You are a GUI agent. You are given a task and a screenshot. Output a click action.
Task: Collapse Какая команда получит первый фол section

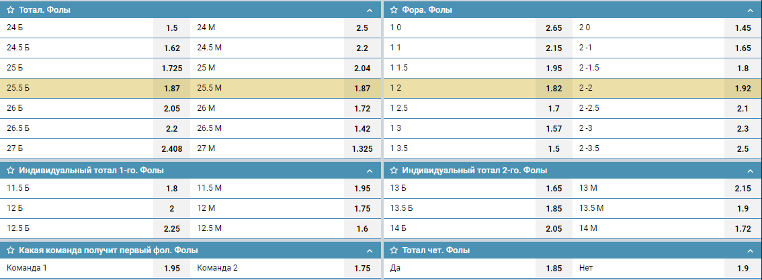tap(370, 250)
